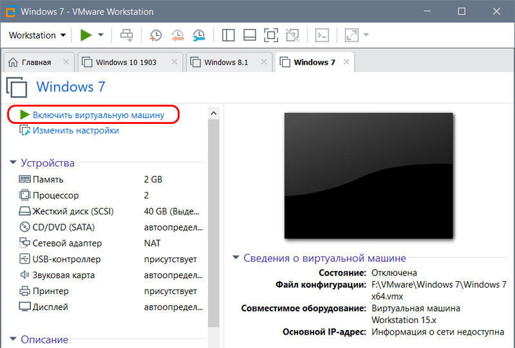Close the Windows 8.1 tab
515x348 pixels.
[x=264, y=62]
